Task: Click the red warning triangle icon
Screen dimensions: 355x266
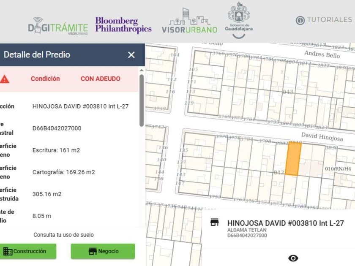Action: click(5, 79)
